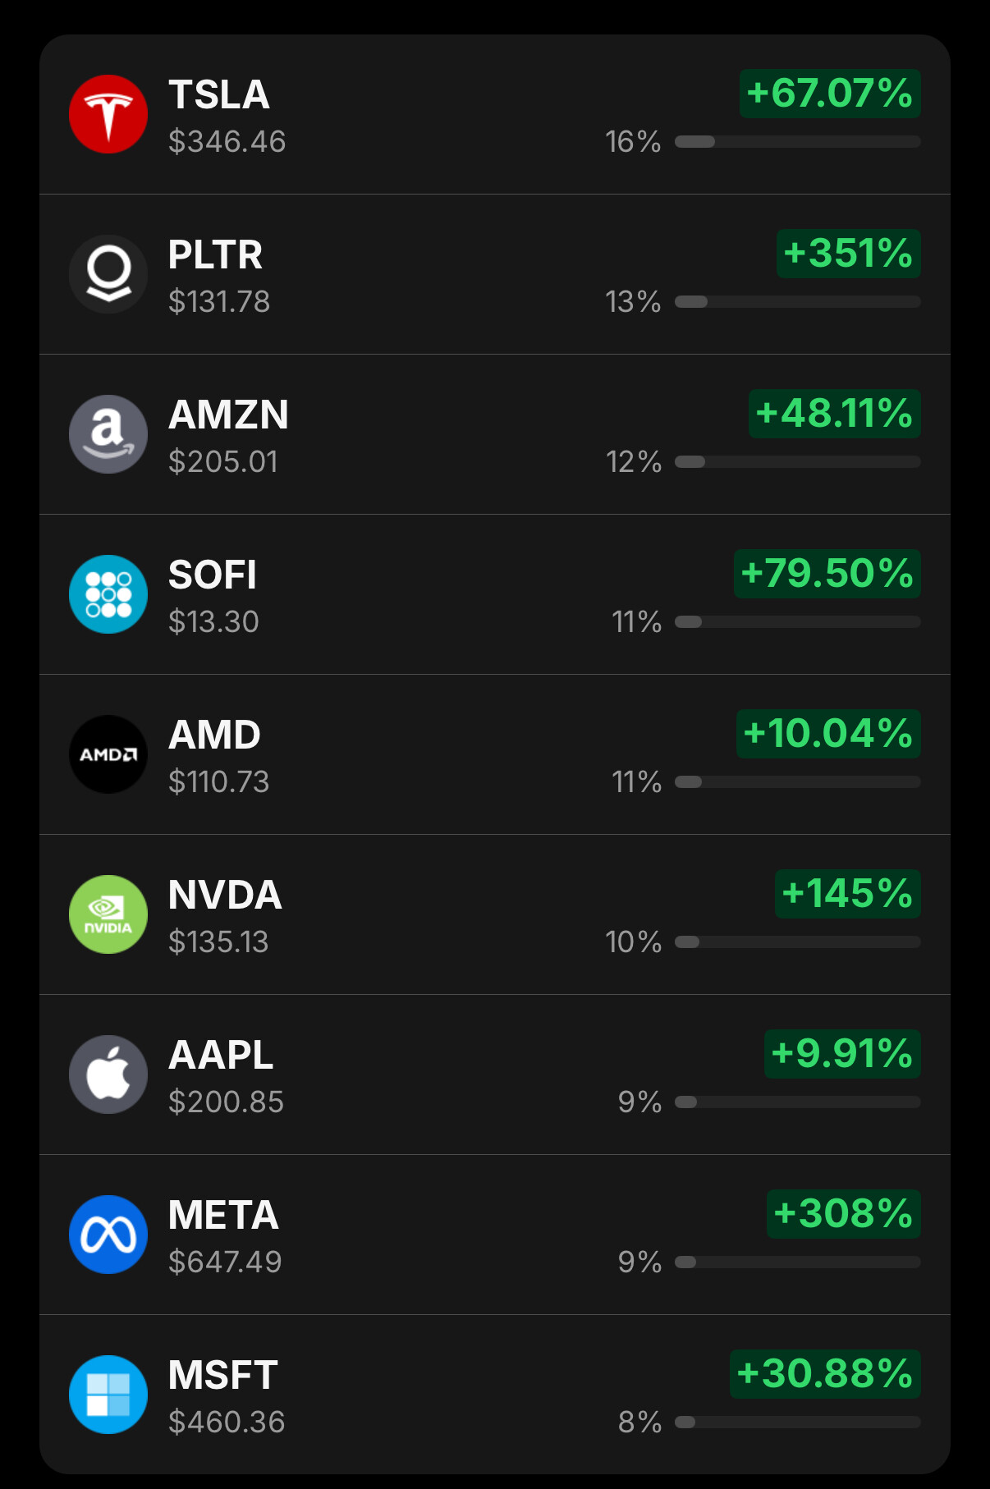Viewport: 990px width, 1489px height.
Task: Click the AAPL $200.85 price text
Action: pos(226,1102)
